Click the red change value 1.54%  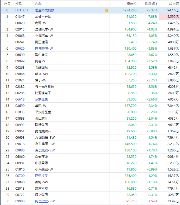coord(153,201)
